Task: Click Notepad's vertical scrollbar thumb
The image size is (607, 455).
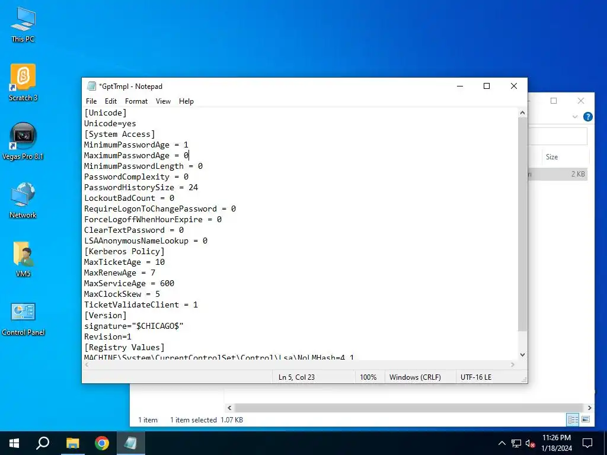Action: [522, 225]
